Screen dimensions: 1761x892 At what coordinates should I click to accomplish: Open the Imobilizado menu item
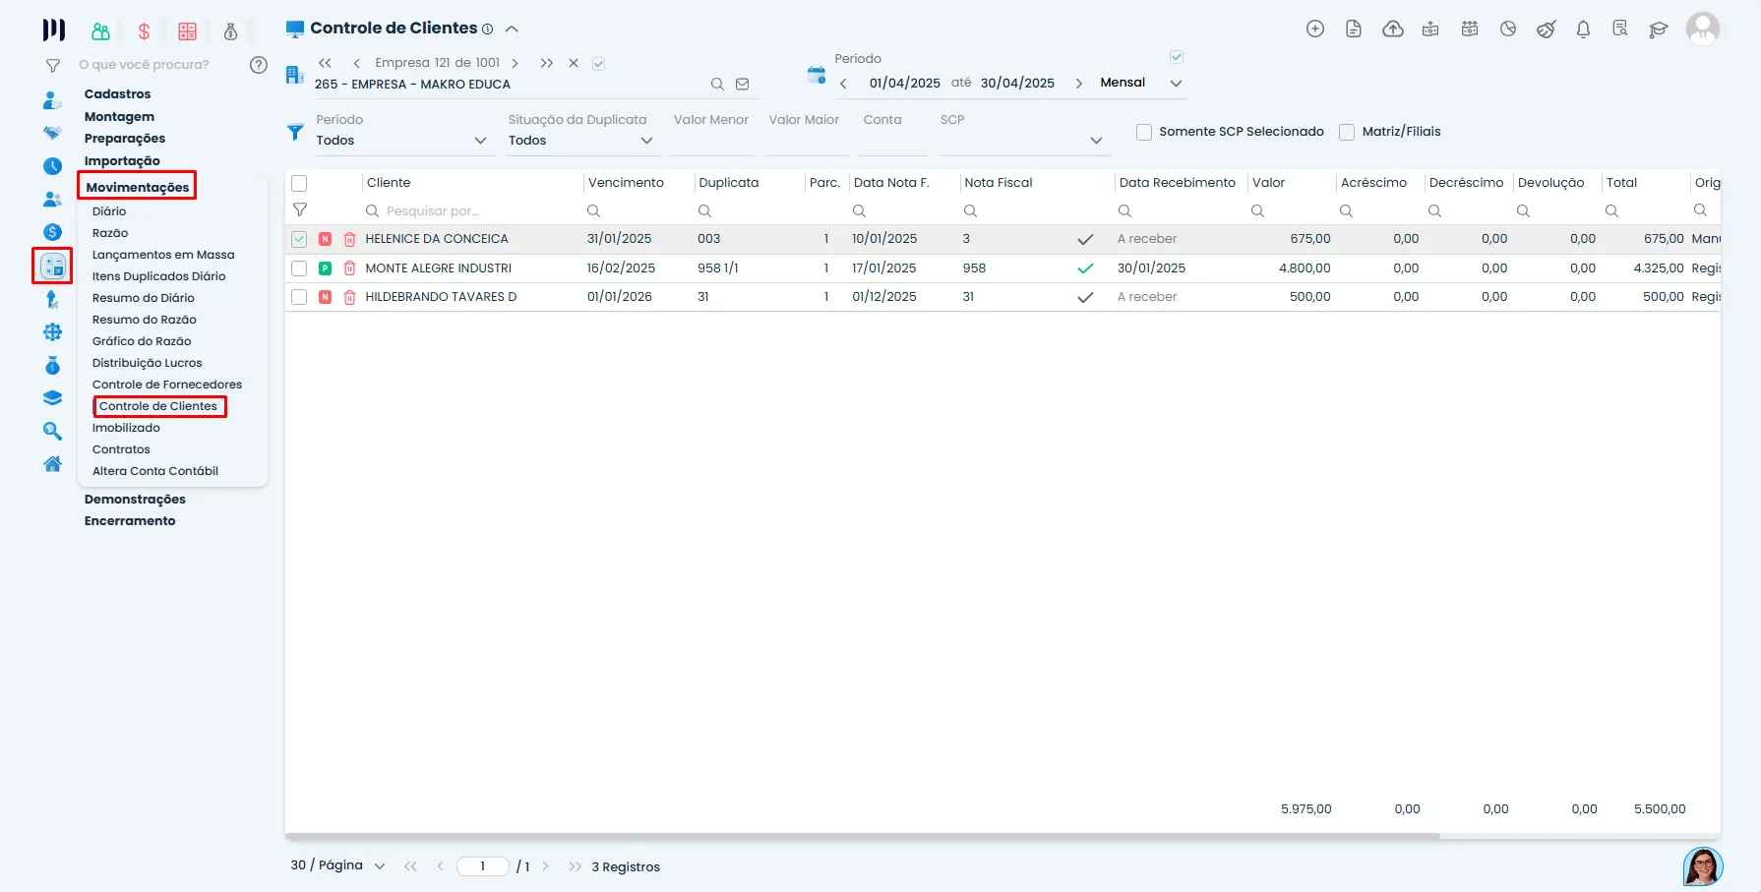(126, 428)
